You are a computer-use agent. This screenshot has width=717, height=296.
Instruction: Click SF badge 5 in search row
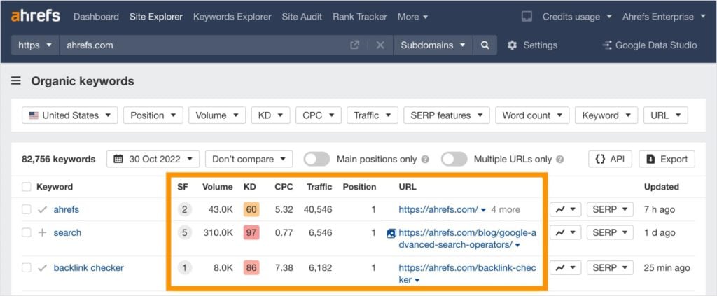point(185,232)
